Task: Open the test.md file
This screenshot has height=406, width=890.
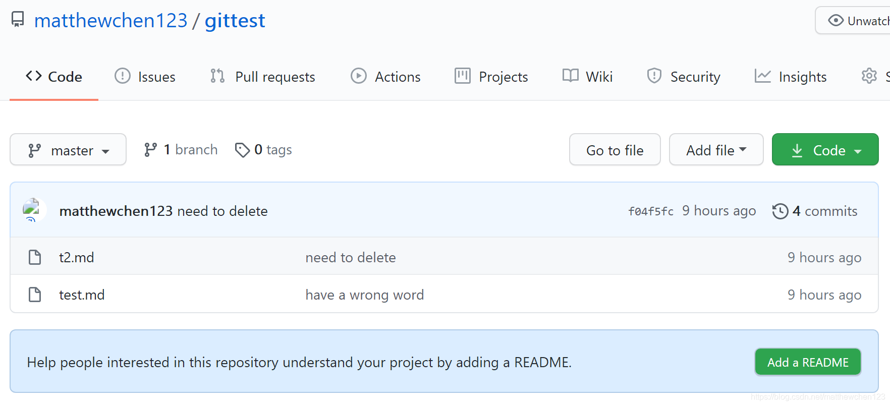Action: pos(82,295)
